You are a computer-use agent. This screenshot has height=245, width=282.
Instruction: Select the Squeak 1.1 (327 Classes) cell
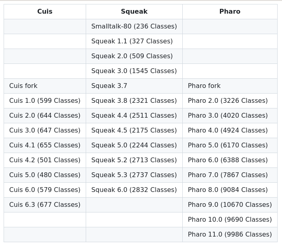[134, 41]
